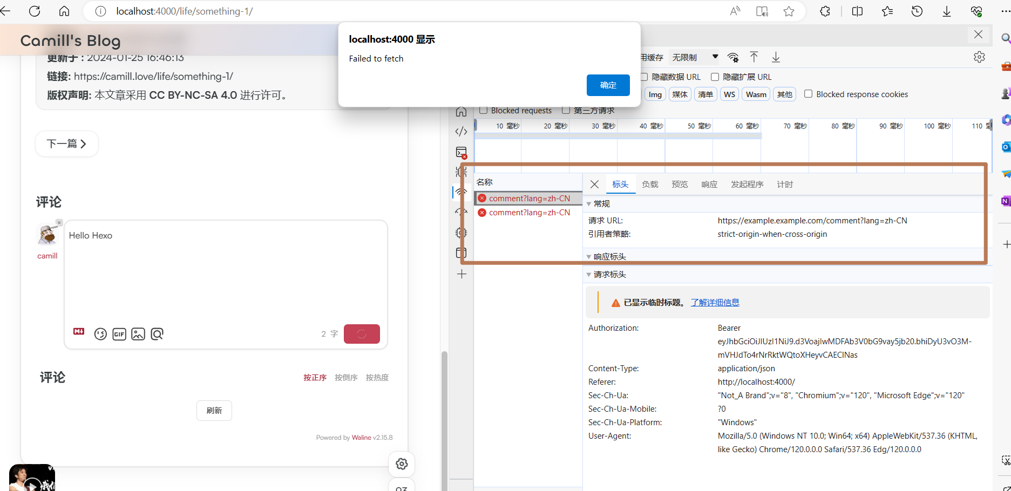Viewport: 1011px width, 491px height.
Task: Click the export HAR download arrow icon
Action: (776, 57)
